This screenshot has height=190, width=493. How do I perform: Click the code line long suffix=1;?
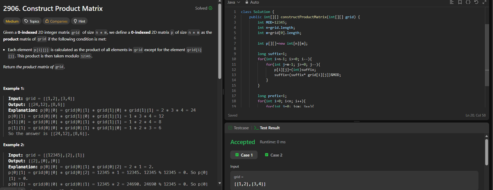click(x=273, y=54)
